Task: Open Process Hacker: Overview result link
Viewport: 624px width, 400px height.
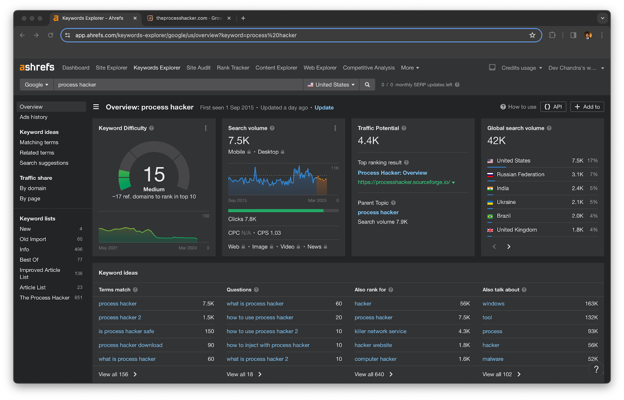Action: pos(392,173)
